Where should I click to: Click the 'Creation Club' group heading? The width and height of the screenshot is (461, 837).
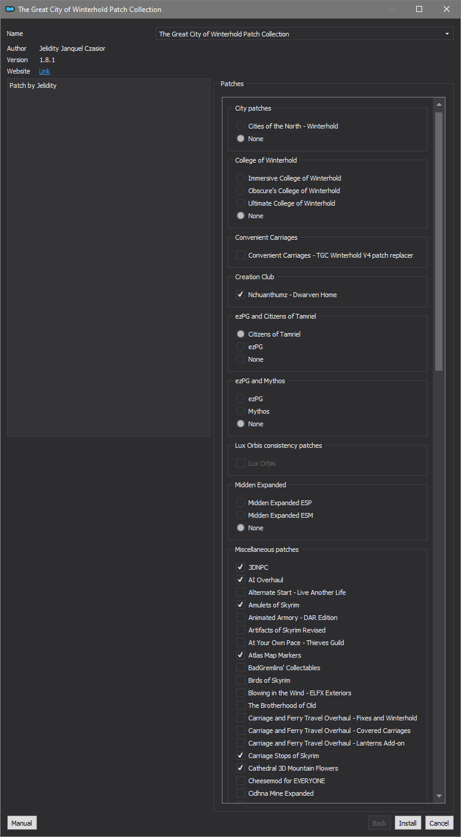click(255, 277)
